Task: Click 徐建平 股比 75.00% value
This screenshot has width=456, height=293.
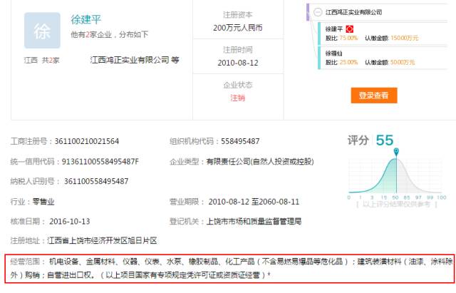Action: pyautogui.click(x=348, y=38)
